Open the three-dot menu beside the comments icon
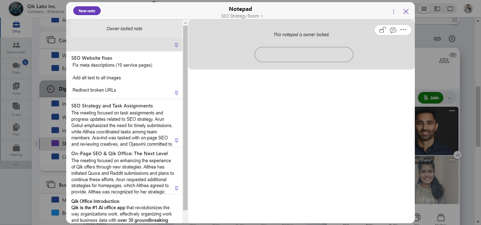481x225 pixels. coord(403,30)
